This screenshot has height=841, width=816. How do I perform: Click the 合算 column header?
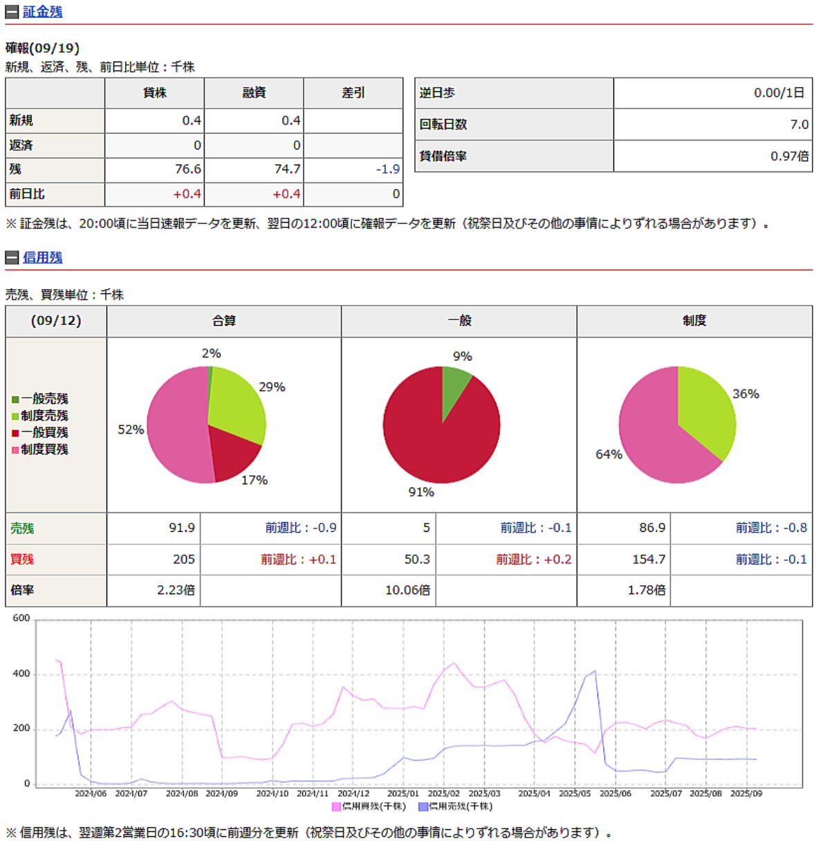224,321
